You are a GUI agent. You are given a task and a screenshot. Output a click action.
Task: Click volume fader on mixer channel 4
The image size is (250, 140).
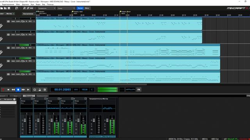pos(65,121)
